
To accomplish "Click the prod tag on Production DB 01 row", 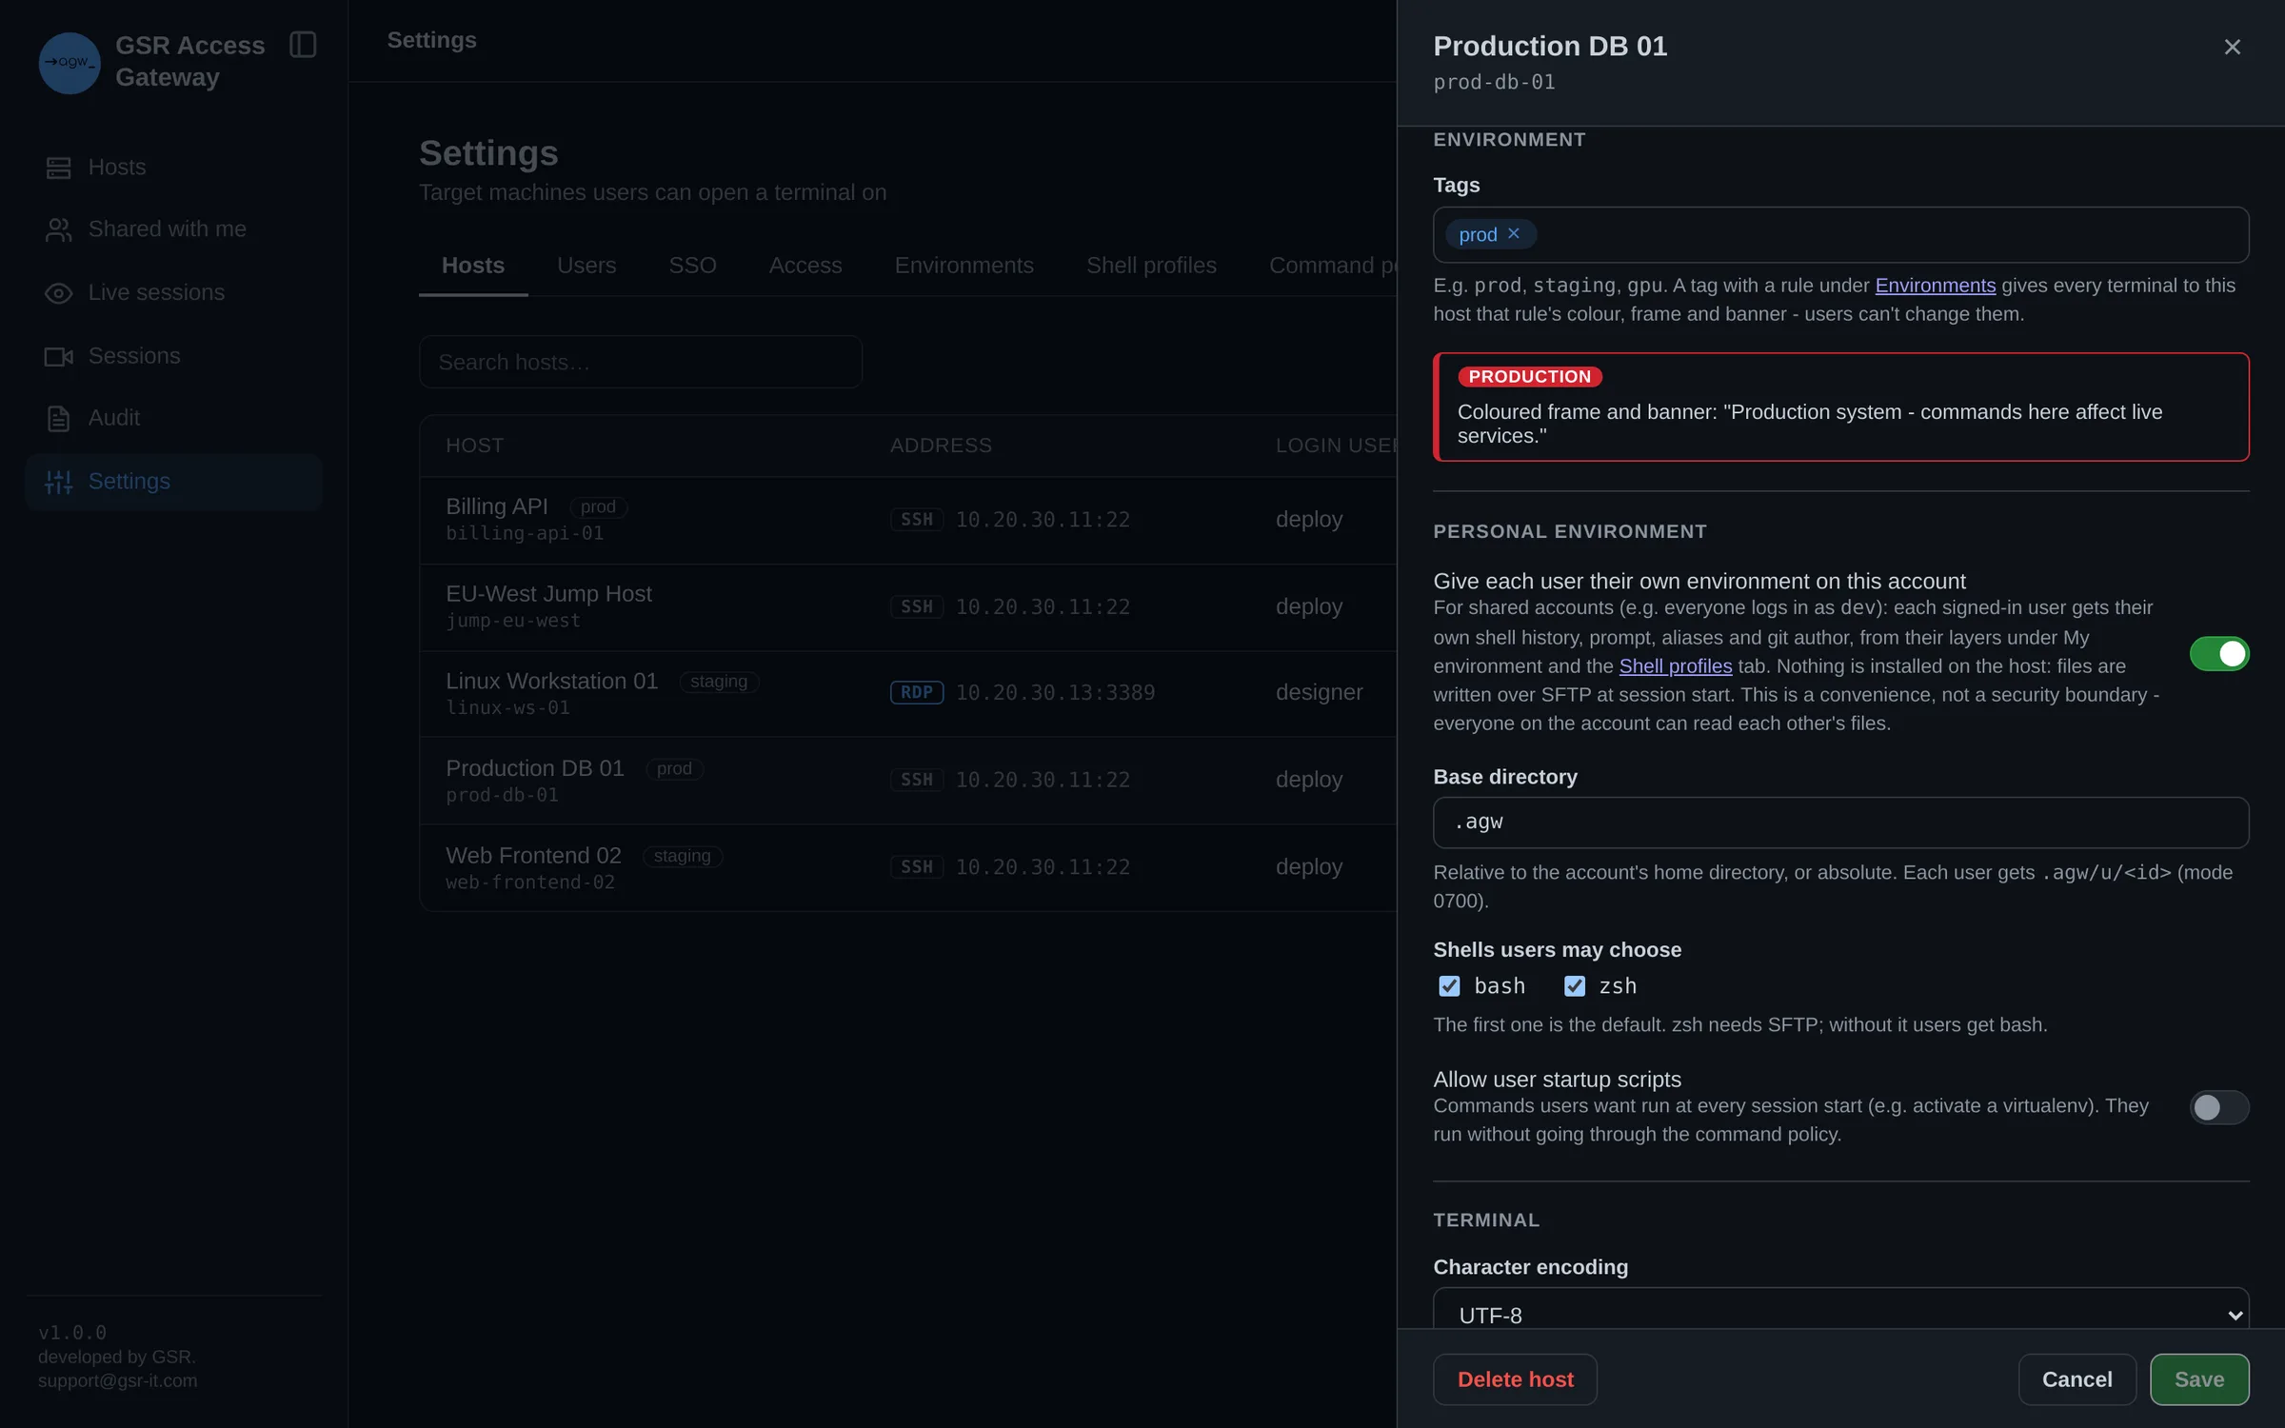I will 674,769.
